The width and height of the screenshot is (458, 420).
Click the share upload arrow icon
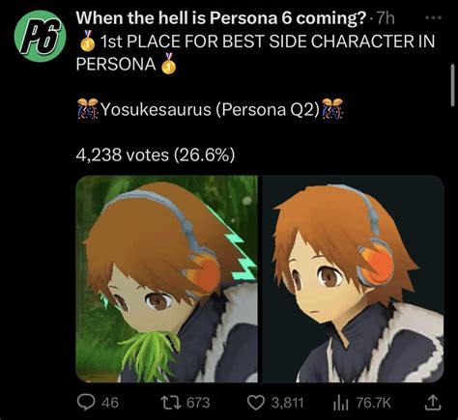click(432, 403)
